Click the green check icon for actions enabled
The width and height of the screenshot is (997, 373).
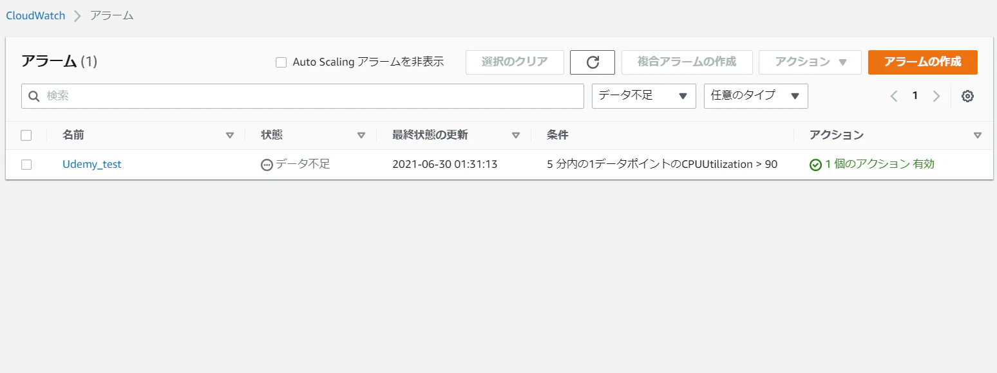point(815,165)
